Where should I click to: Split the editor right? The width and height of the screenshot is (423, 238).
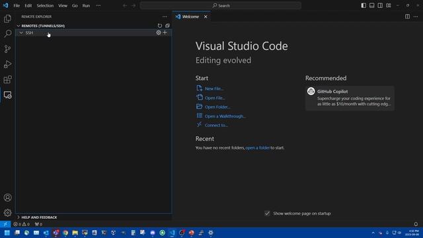[407, 17]
